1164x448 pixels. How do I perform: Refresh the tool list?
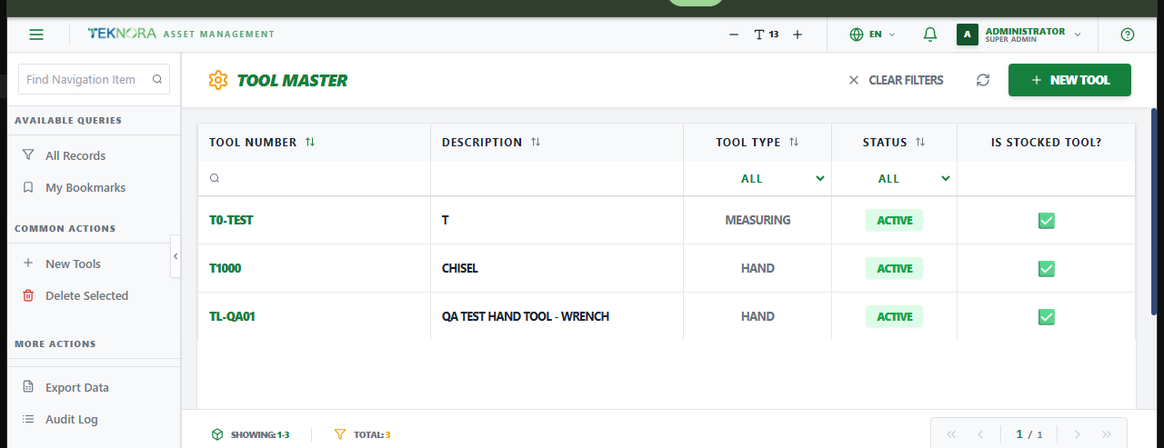coord(983,80)
